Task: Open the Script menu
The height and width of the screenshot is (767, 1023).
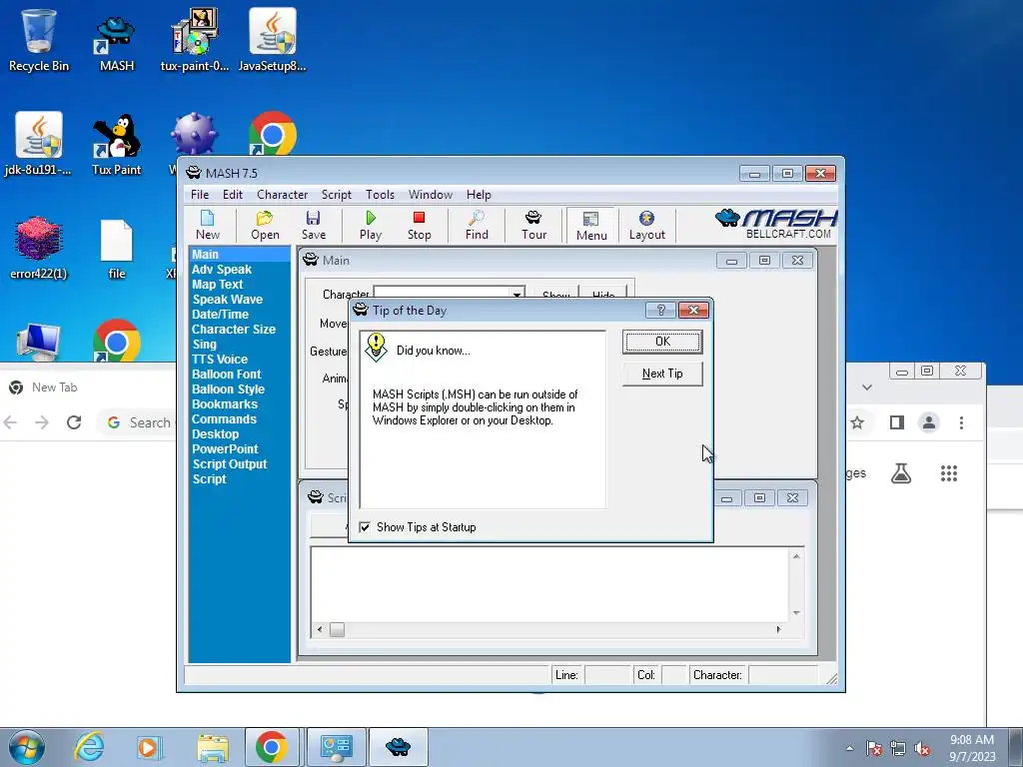Action: click(336, 195)
